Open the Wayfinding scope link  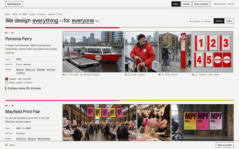44,139
